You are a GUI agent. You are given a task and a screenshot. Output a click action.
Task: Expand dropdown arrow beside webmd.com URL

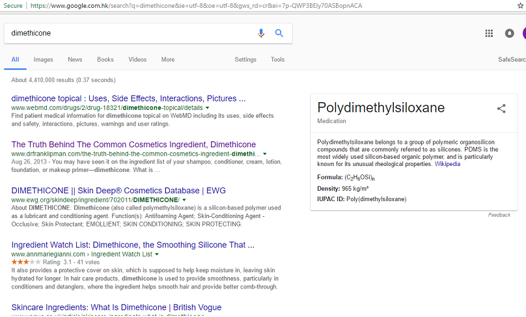click(207, 107)
